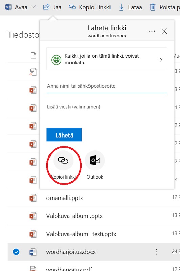Click Kopioi linkki in the top toolbar
Image resolution: width=180 pixels, height=271 pixels.
(90, 7)
